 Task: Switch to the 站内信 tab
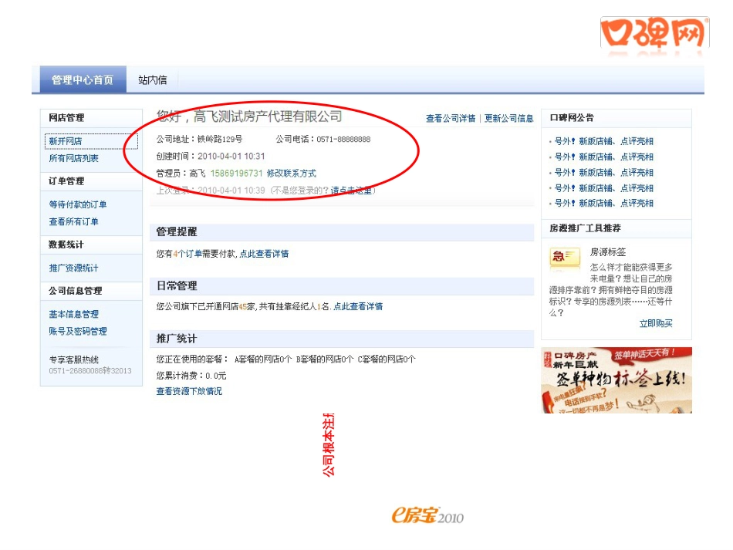pos(152,80)
